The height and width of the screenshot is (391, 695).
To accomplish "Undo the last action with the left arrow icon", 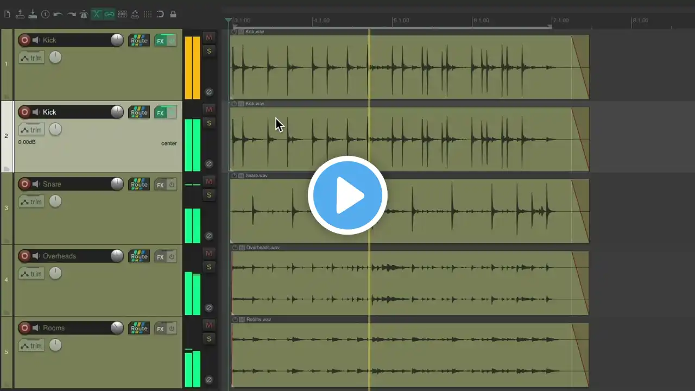I will (58, 14).
